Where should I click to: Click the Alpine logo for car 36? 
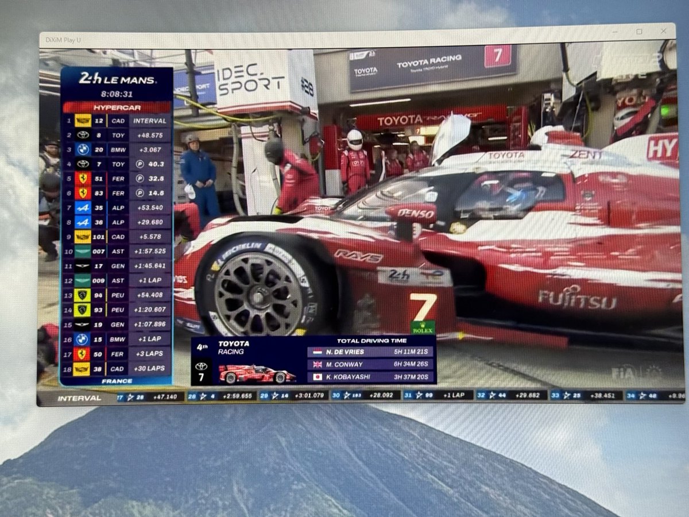point(83,222)
